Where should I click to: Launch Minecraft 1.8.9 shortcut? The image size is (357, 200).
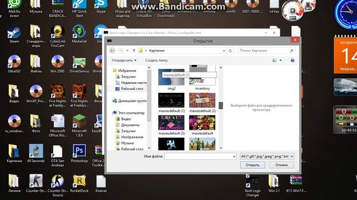click(79, 126)
